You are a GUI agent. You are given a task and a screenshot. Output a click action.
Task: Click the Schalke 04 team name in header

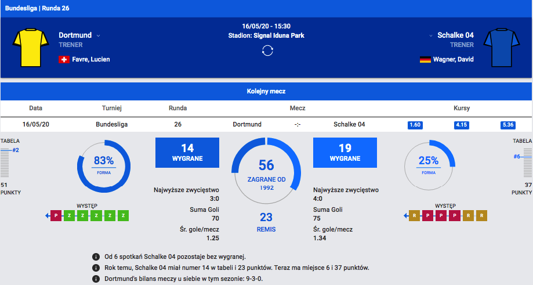pyautogui.click(x=455, y=35)
